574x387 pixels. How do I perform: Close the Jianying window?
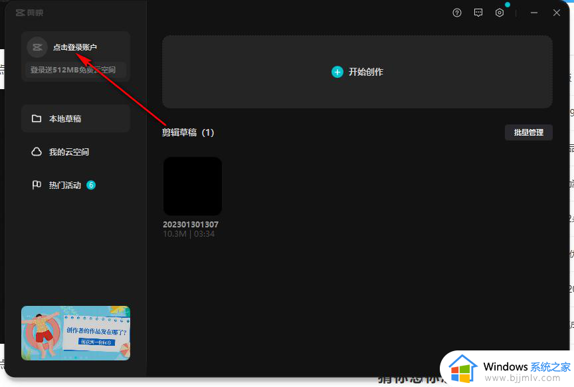coord(557,13)
